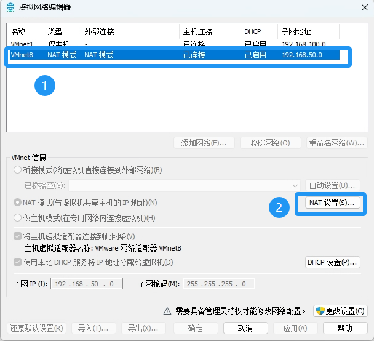Click the warning triangle icon
Viewport: 374px width, 341px height.
[x=167, y=311]
